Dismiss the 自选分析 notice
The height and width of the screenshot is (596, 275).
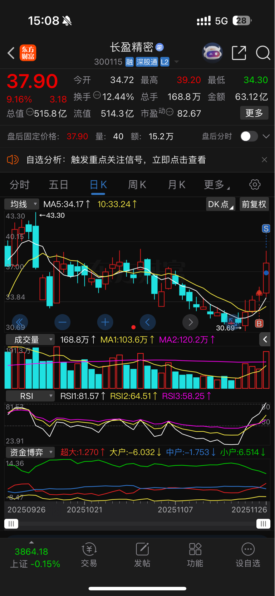coord(264,160)
